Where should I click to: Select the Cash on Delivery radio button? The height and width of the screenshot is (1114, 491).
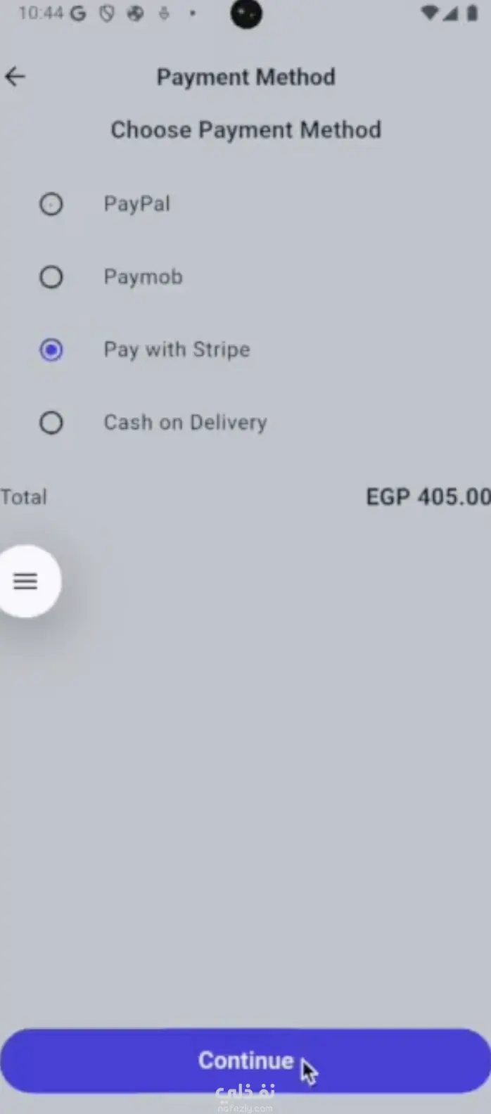click(51, 423)
